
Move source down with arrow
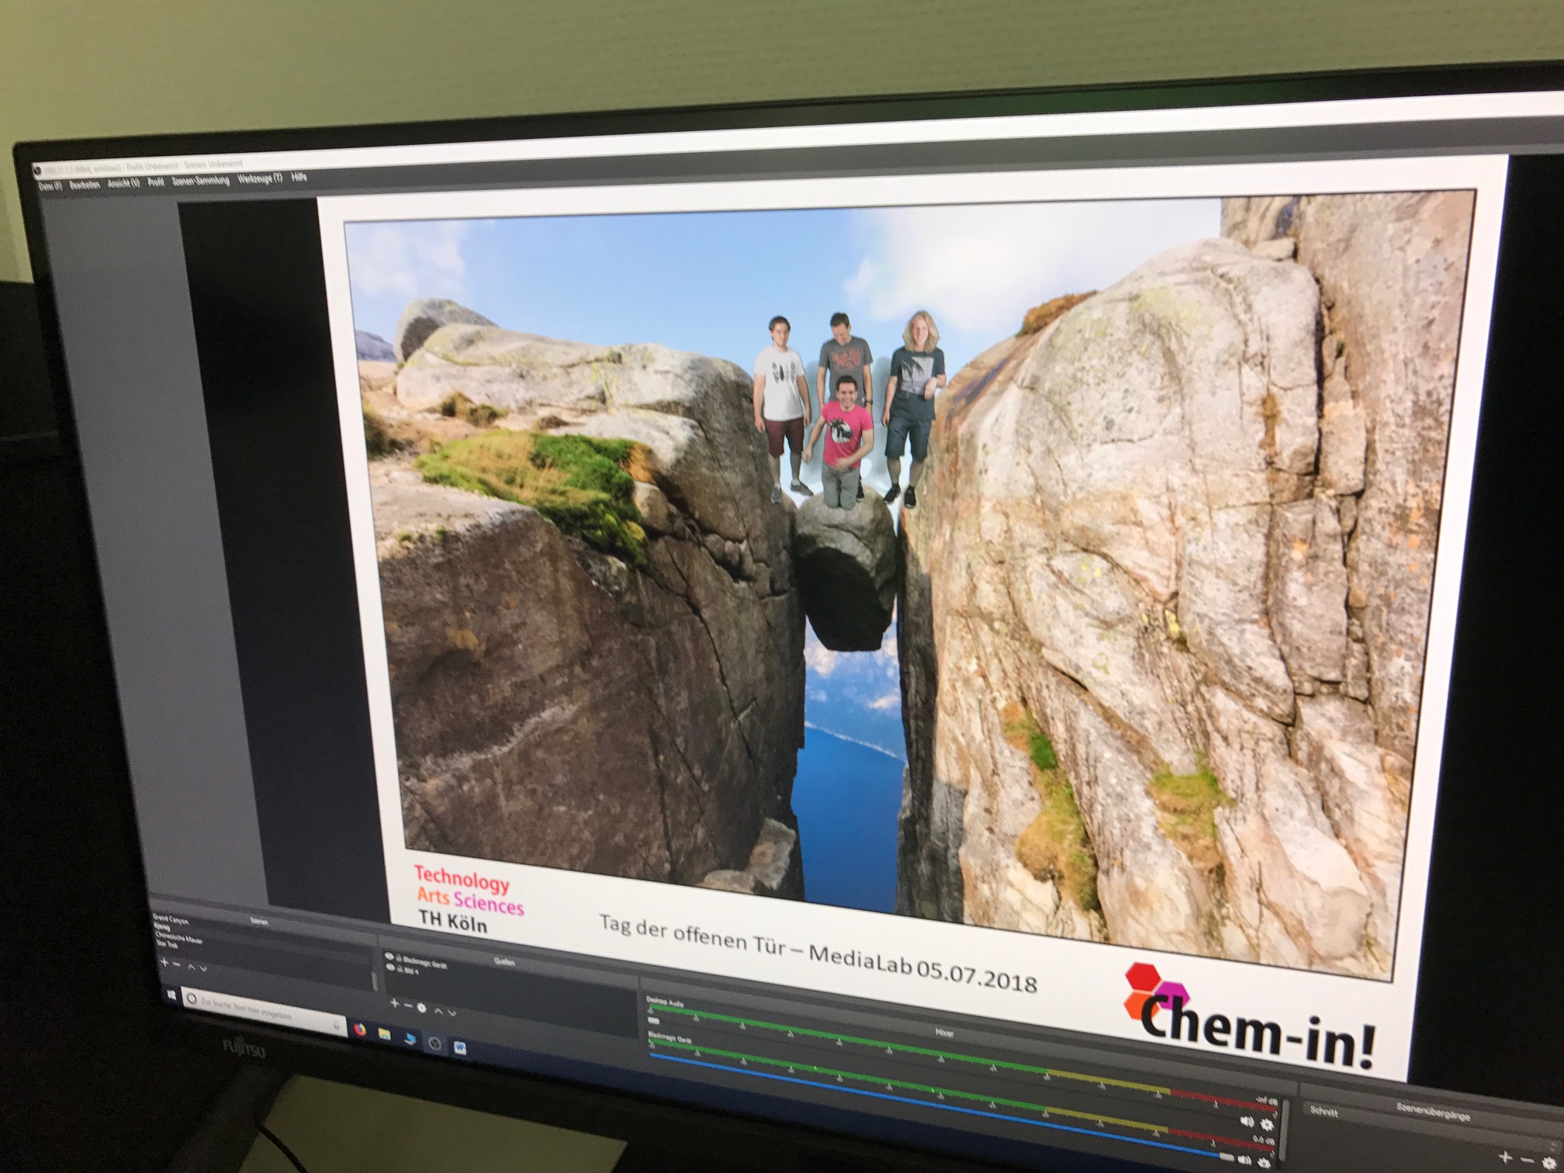point(452,1013)
